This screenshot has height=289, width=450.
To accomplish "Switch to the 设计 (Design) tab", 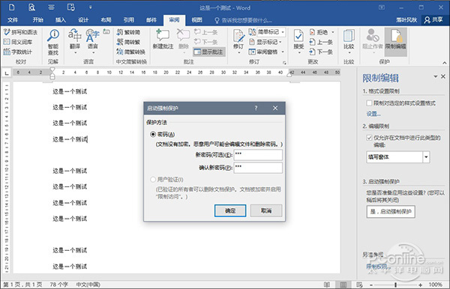I will [83, 20].
